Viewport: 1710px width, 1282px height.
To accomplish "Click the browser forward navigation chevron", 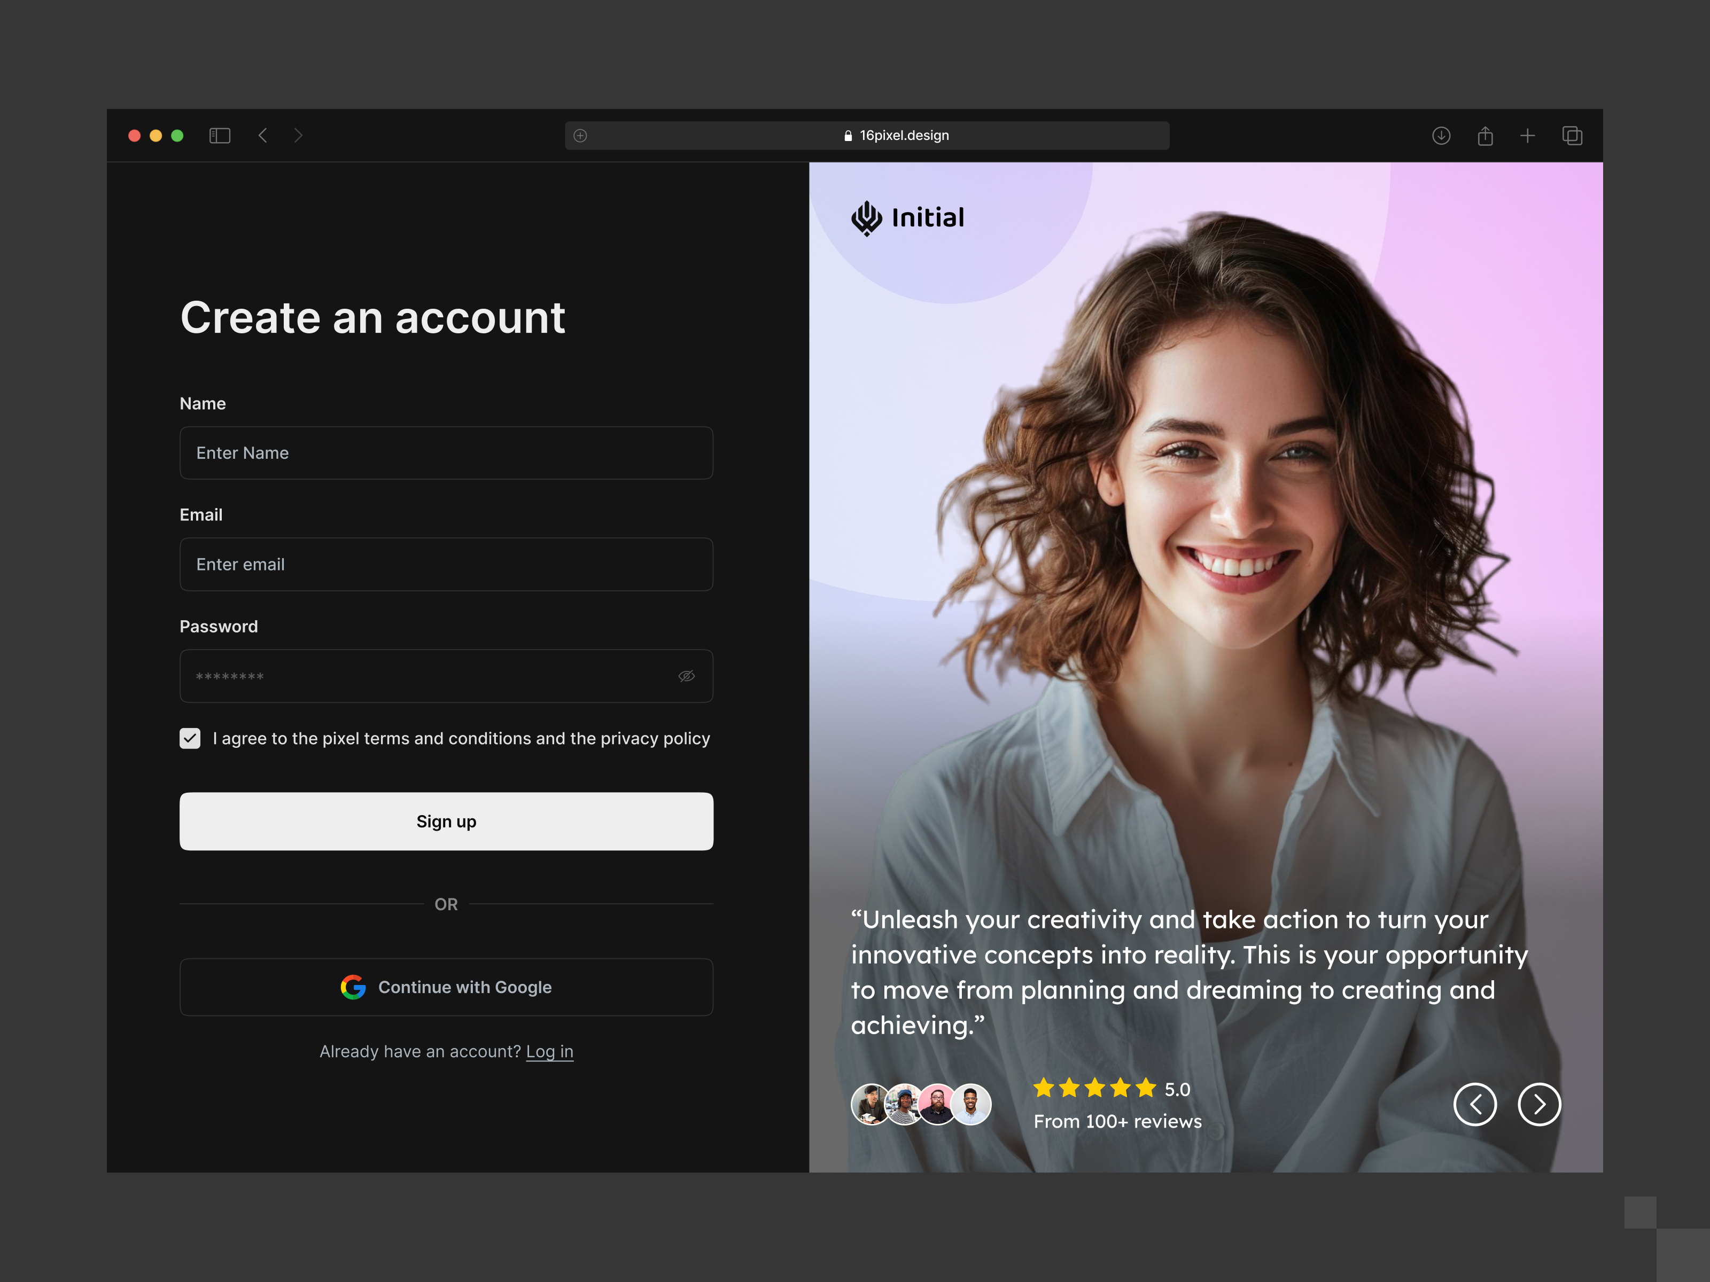I will pyautogui.click(x=298, y=135).
